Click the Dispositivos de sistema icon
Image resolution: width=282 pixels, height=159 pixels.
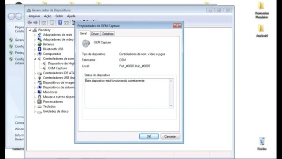point(39,87)
